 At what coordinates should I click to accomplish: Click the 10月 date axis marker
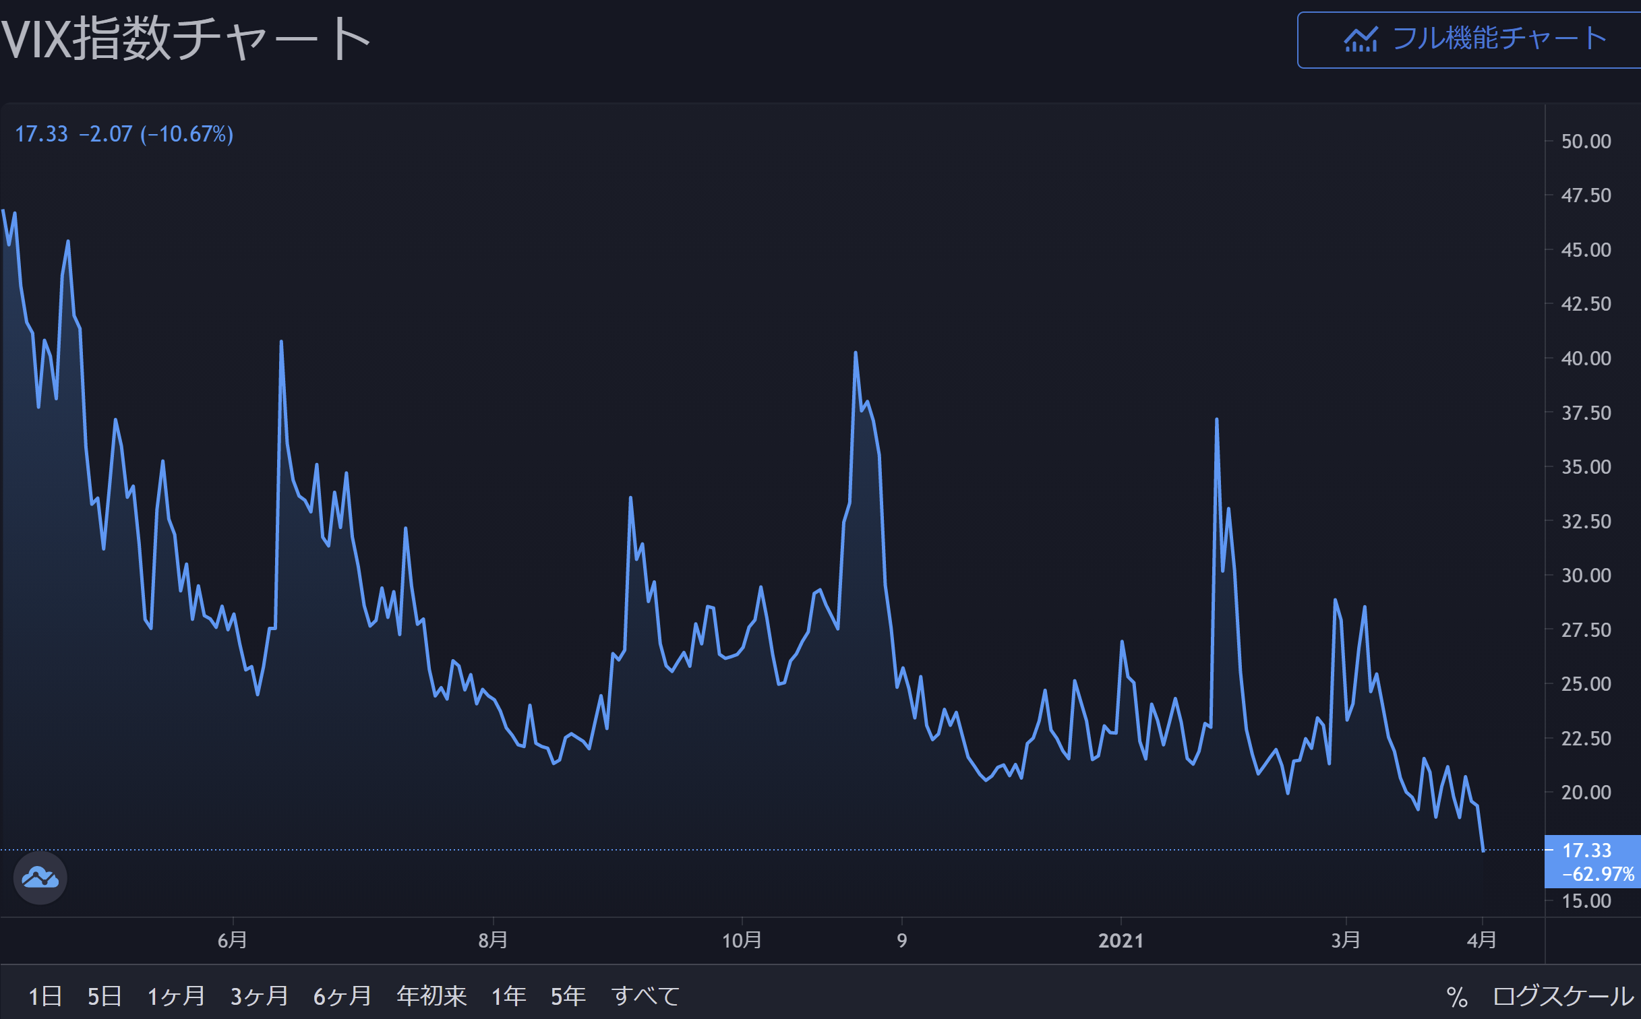[742, 941]
